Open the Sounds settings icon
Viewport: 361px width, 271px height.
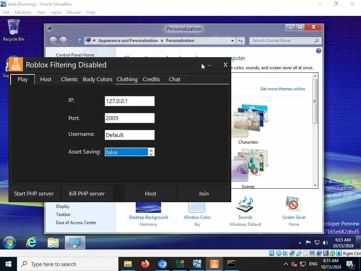[x=245, y=204]
